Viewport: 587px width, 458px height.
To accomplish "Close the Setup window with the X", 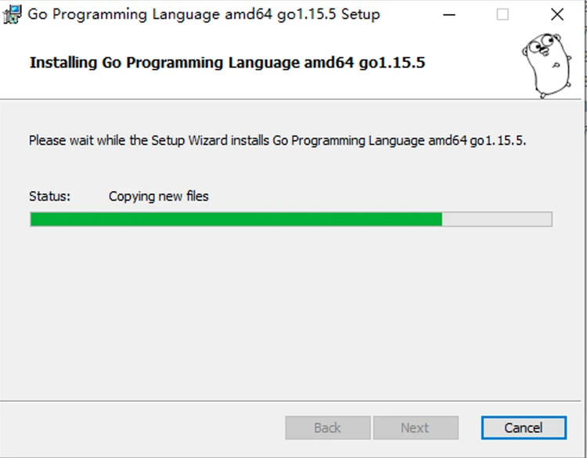I will tap(557, 15).
